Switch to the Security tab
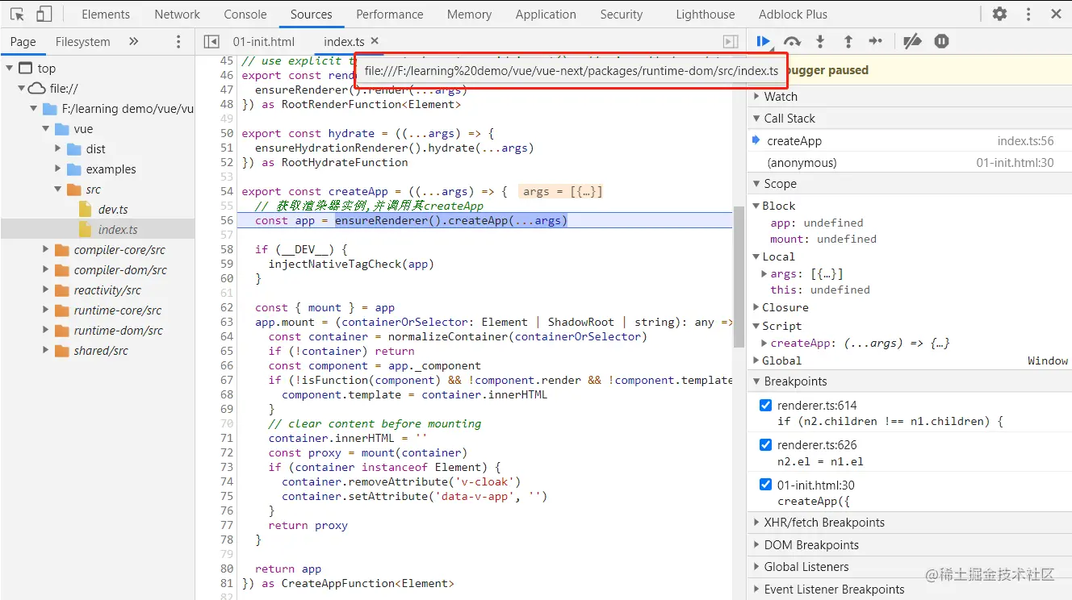Image resolution: width=1072 pixels, height=600 pixels. [x=622, y=15]
